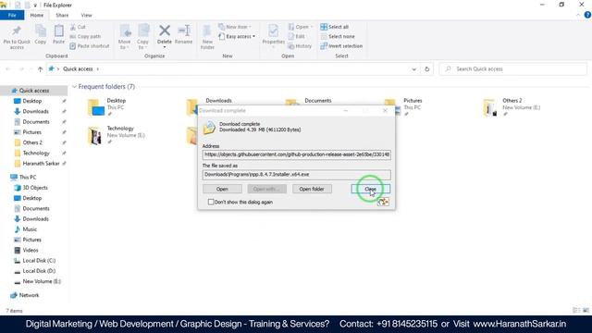
Task: Open the Technology folder in Frequent folders
Action: tap(117, 135)
